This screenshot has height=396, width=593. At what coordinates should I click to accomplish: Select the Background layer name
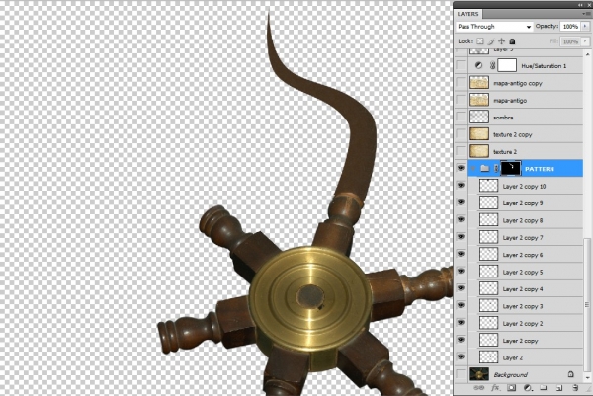click(x=510, y=375)
